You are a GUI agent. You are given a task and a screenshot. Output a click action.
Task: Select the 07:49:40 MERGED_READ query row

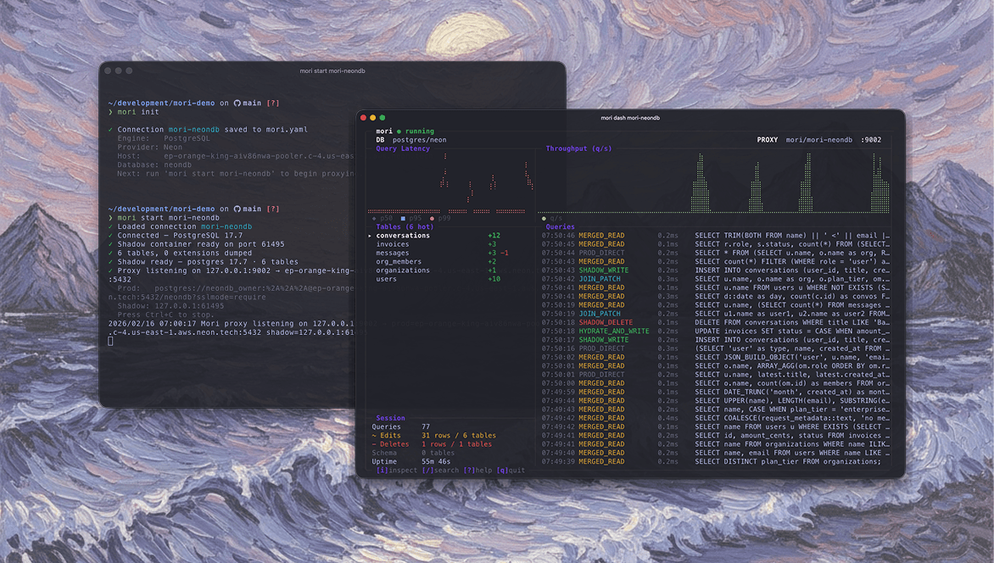coord(716,453)
